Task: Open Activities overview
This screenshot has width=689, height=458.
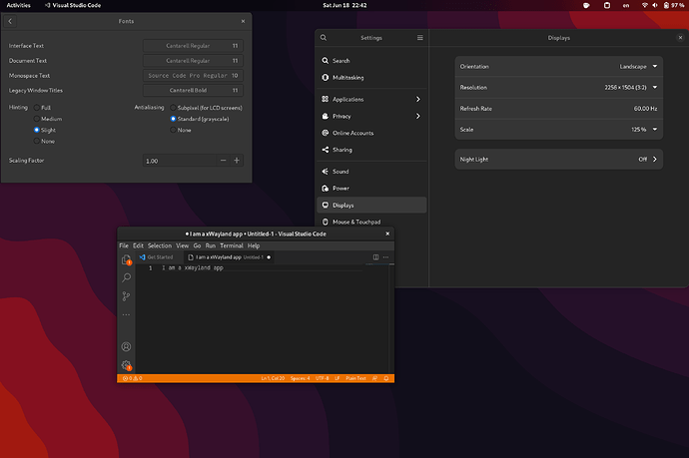Action: tap(18, 5)
